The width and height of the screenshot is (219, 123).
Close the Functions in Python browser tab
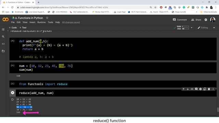(x=33, y=2)
